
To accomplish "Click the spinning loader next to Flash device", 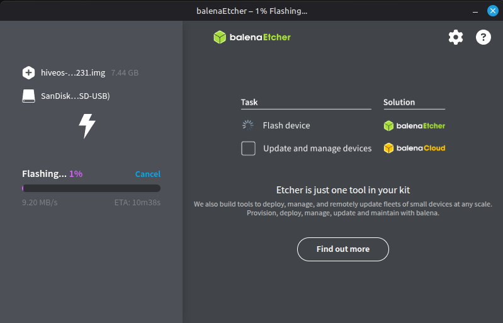I will click(x=247, y=125).
